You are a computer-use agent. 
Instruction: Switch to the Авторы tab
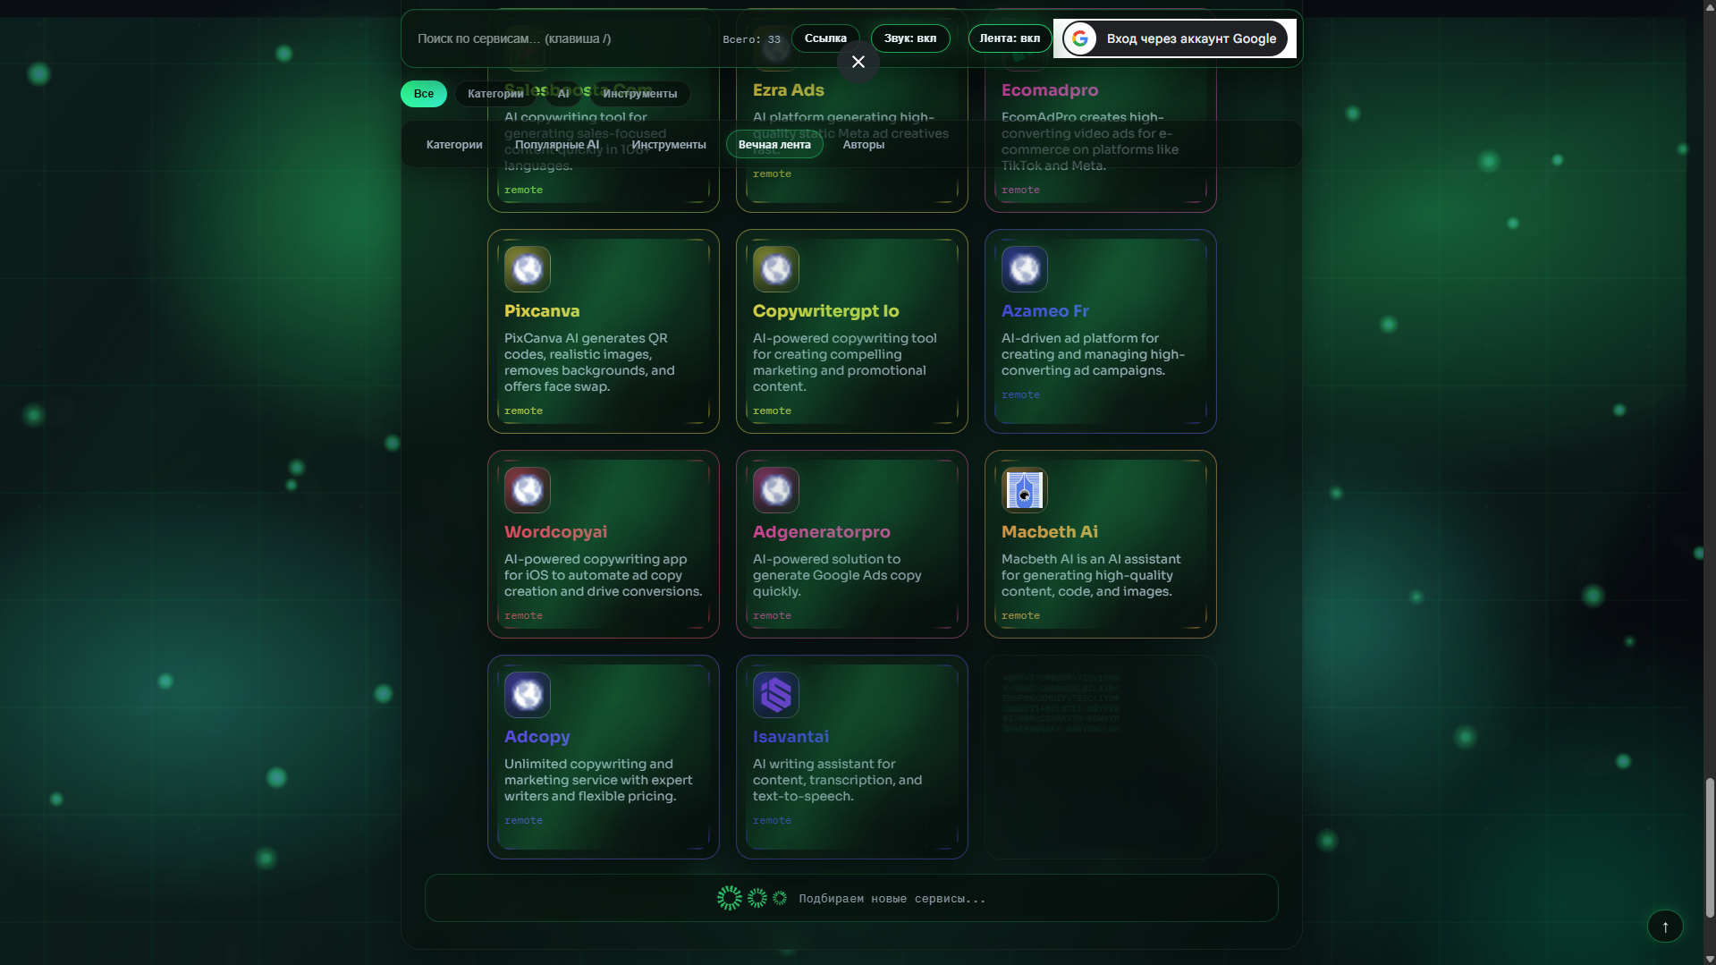click(863, 144)
